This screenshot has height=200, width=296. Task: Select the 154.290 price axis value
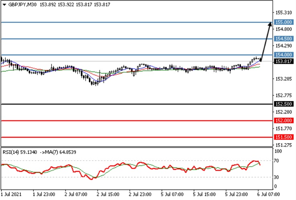(284, 46)
